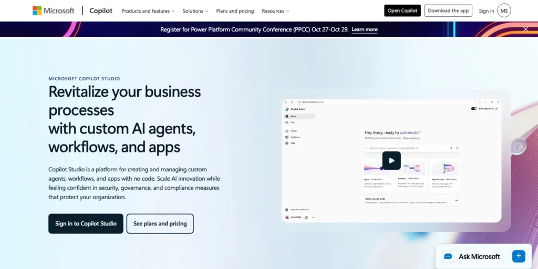Click Apps icon in video preview sidebar
Image resolution: width=538 pixels, height=269 pixels.
click(x=287, y=143)
